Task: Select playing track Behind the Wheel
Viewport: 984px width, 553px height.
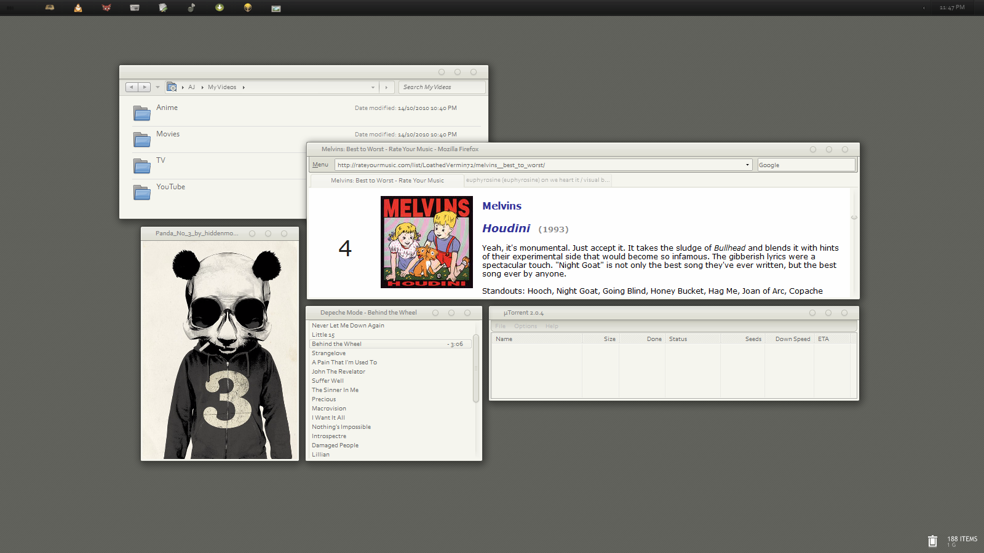Action: (390, 344)
